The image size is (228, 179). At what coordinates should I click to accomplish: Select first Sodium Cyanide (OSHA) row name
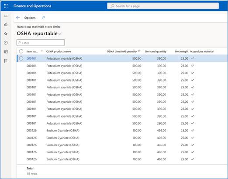point(63,130)
